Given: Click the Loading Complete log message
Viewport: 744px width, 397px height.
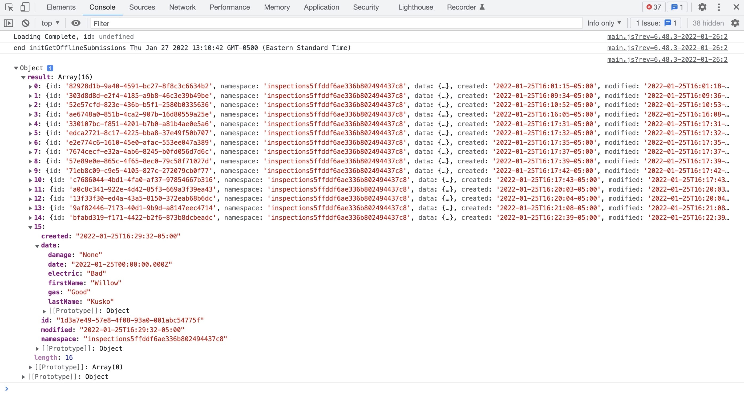Looking at the screenshot, I should tap(74, 37).
